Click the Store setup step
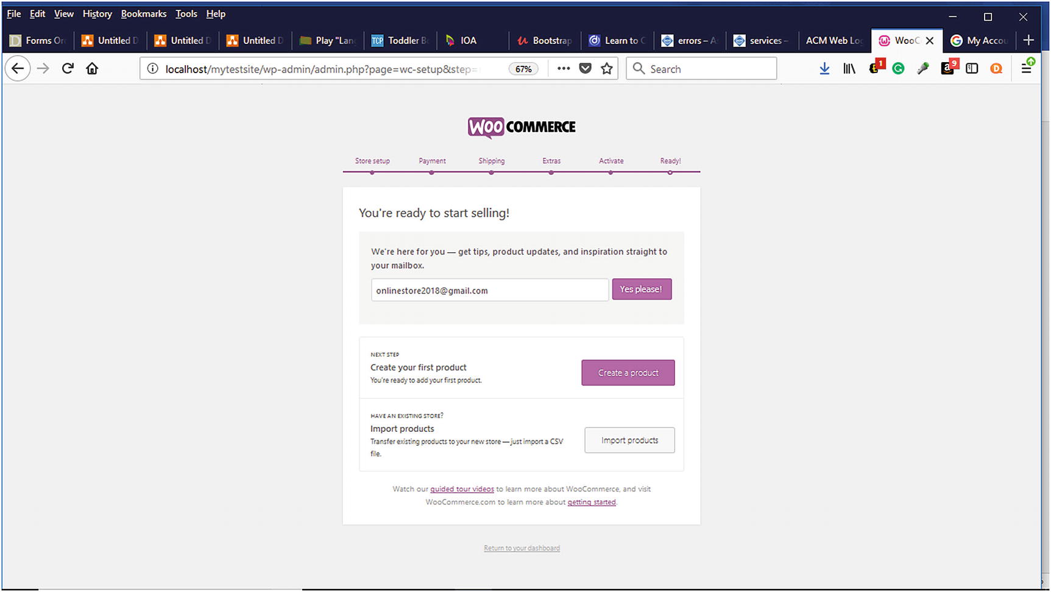Screen dimensions: 1051x592 coord(372,161)
